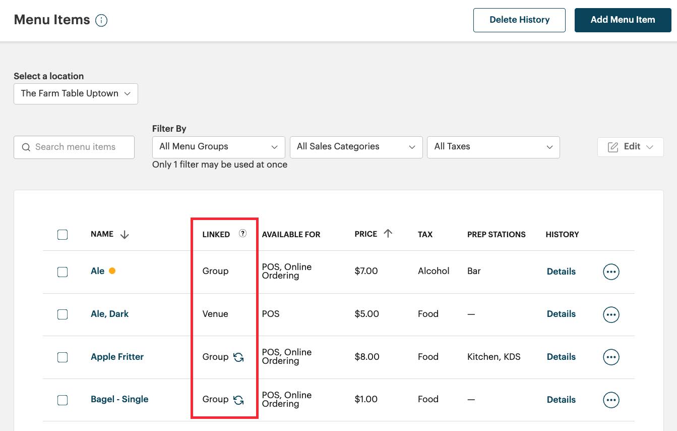This screenshot has width=677, height=431.
Task: Open the actions ellipsis menu for Ale
Action: 611,272
